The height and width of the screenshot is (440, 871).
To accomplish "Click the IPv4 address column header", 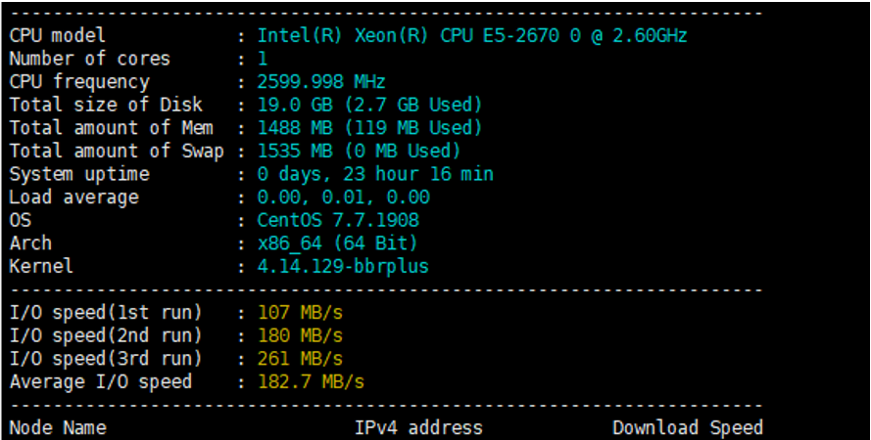I will click(x=418, y=428).
